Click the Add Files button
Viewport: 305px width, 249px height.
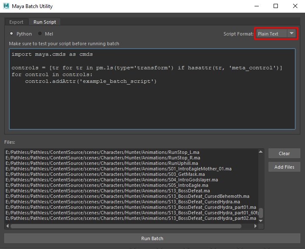click(x=284, y=167)
